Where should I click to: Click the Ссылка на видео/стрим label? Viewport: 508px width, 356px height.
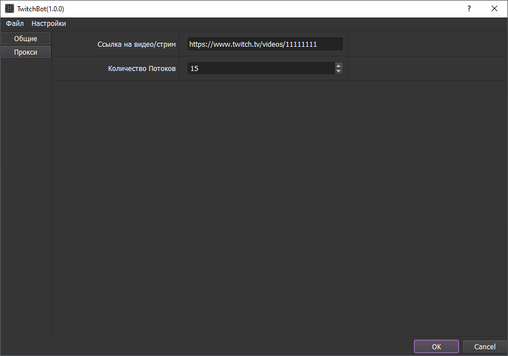point(136,44)
